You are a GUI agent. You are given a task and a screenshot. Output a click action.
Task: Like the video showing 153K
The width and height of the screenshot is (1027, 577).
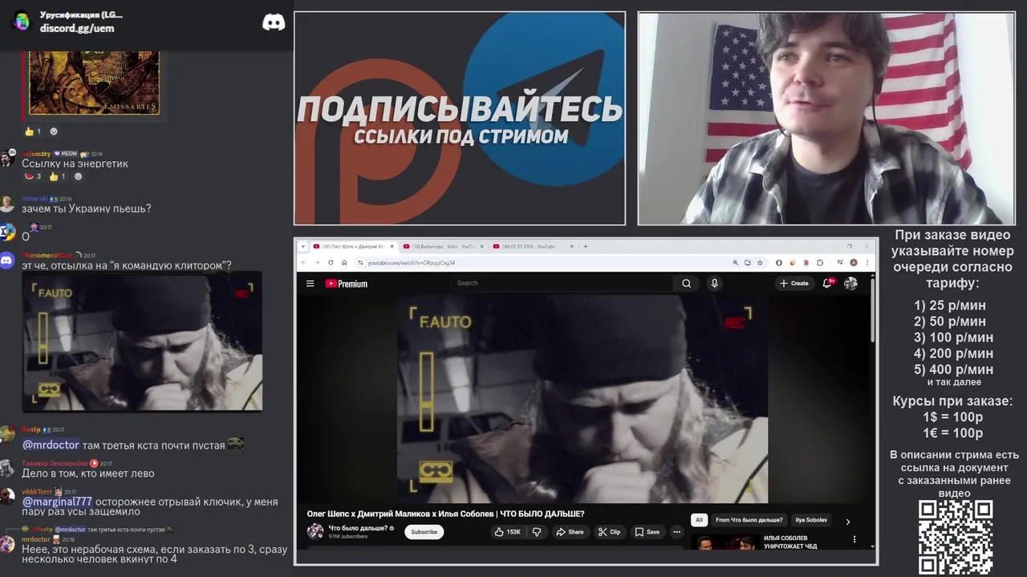[507, 531]
